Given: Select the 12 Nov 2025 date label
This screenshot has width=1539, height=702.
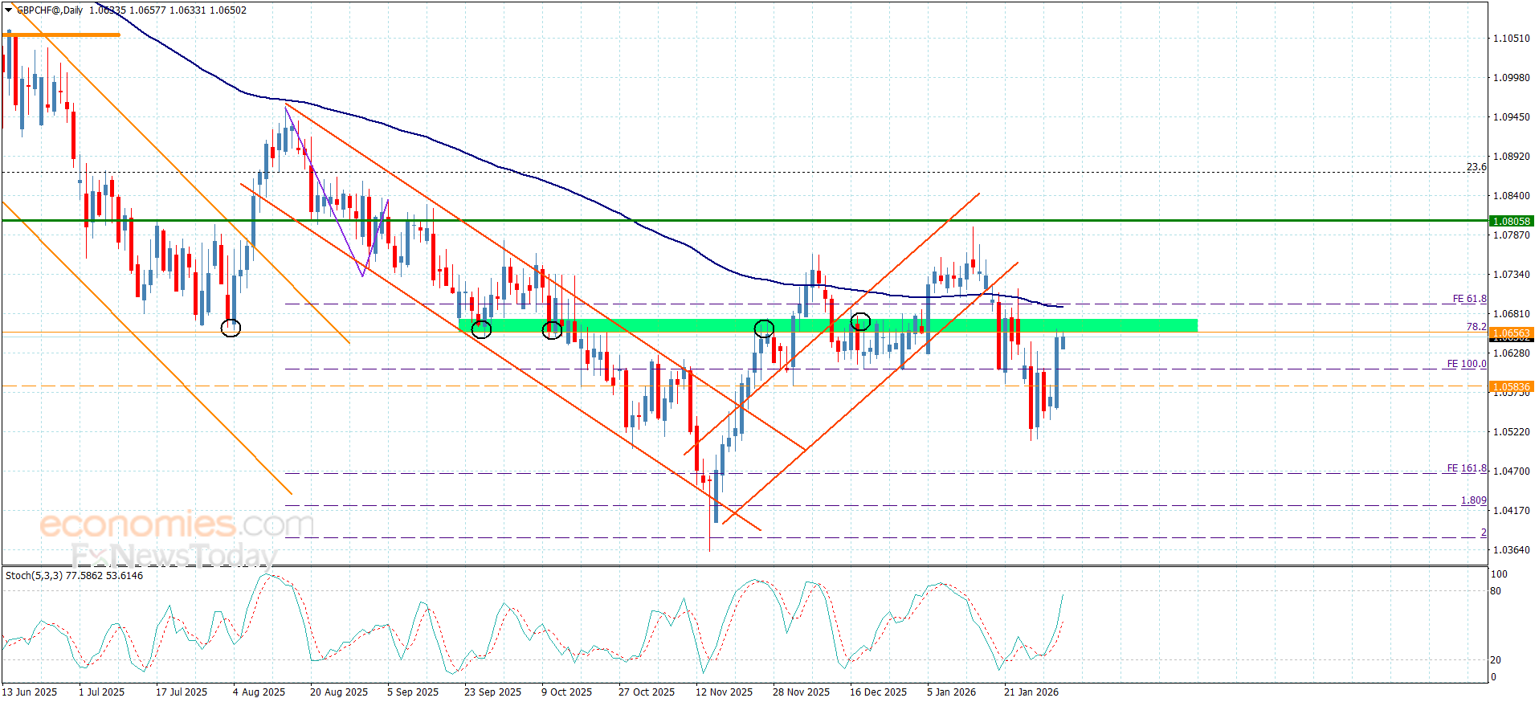Looking at the screenshot, I should 724,692.
